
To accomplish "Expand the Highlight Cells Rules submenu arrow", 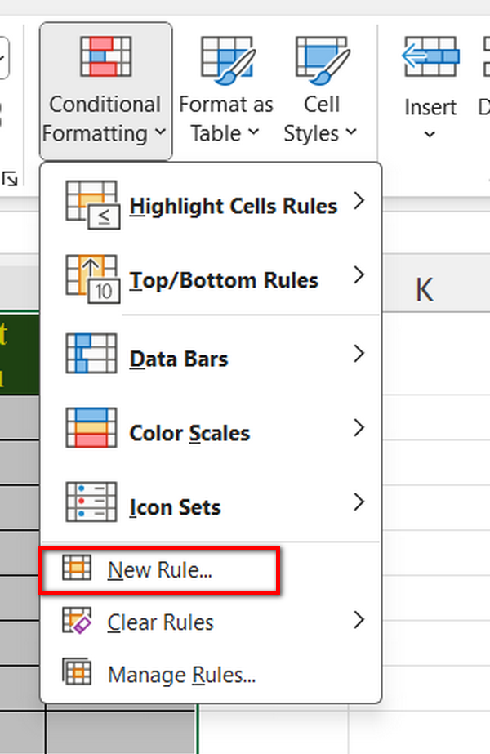I will pos(358,203).
